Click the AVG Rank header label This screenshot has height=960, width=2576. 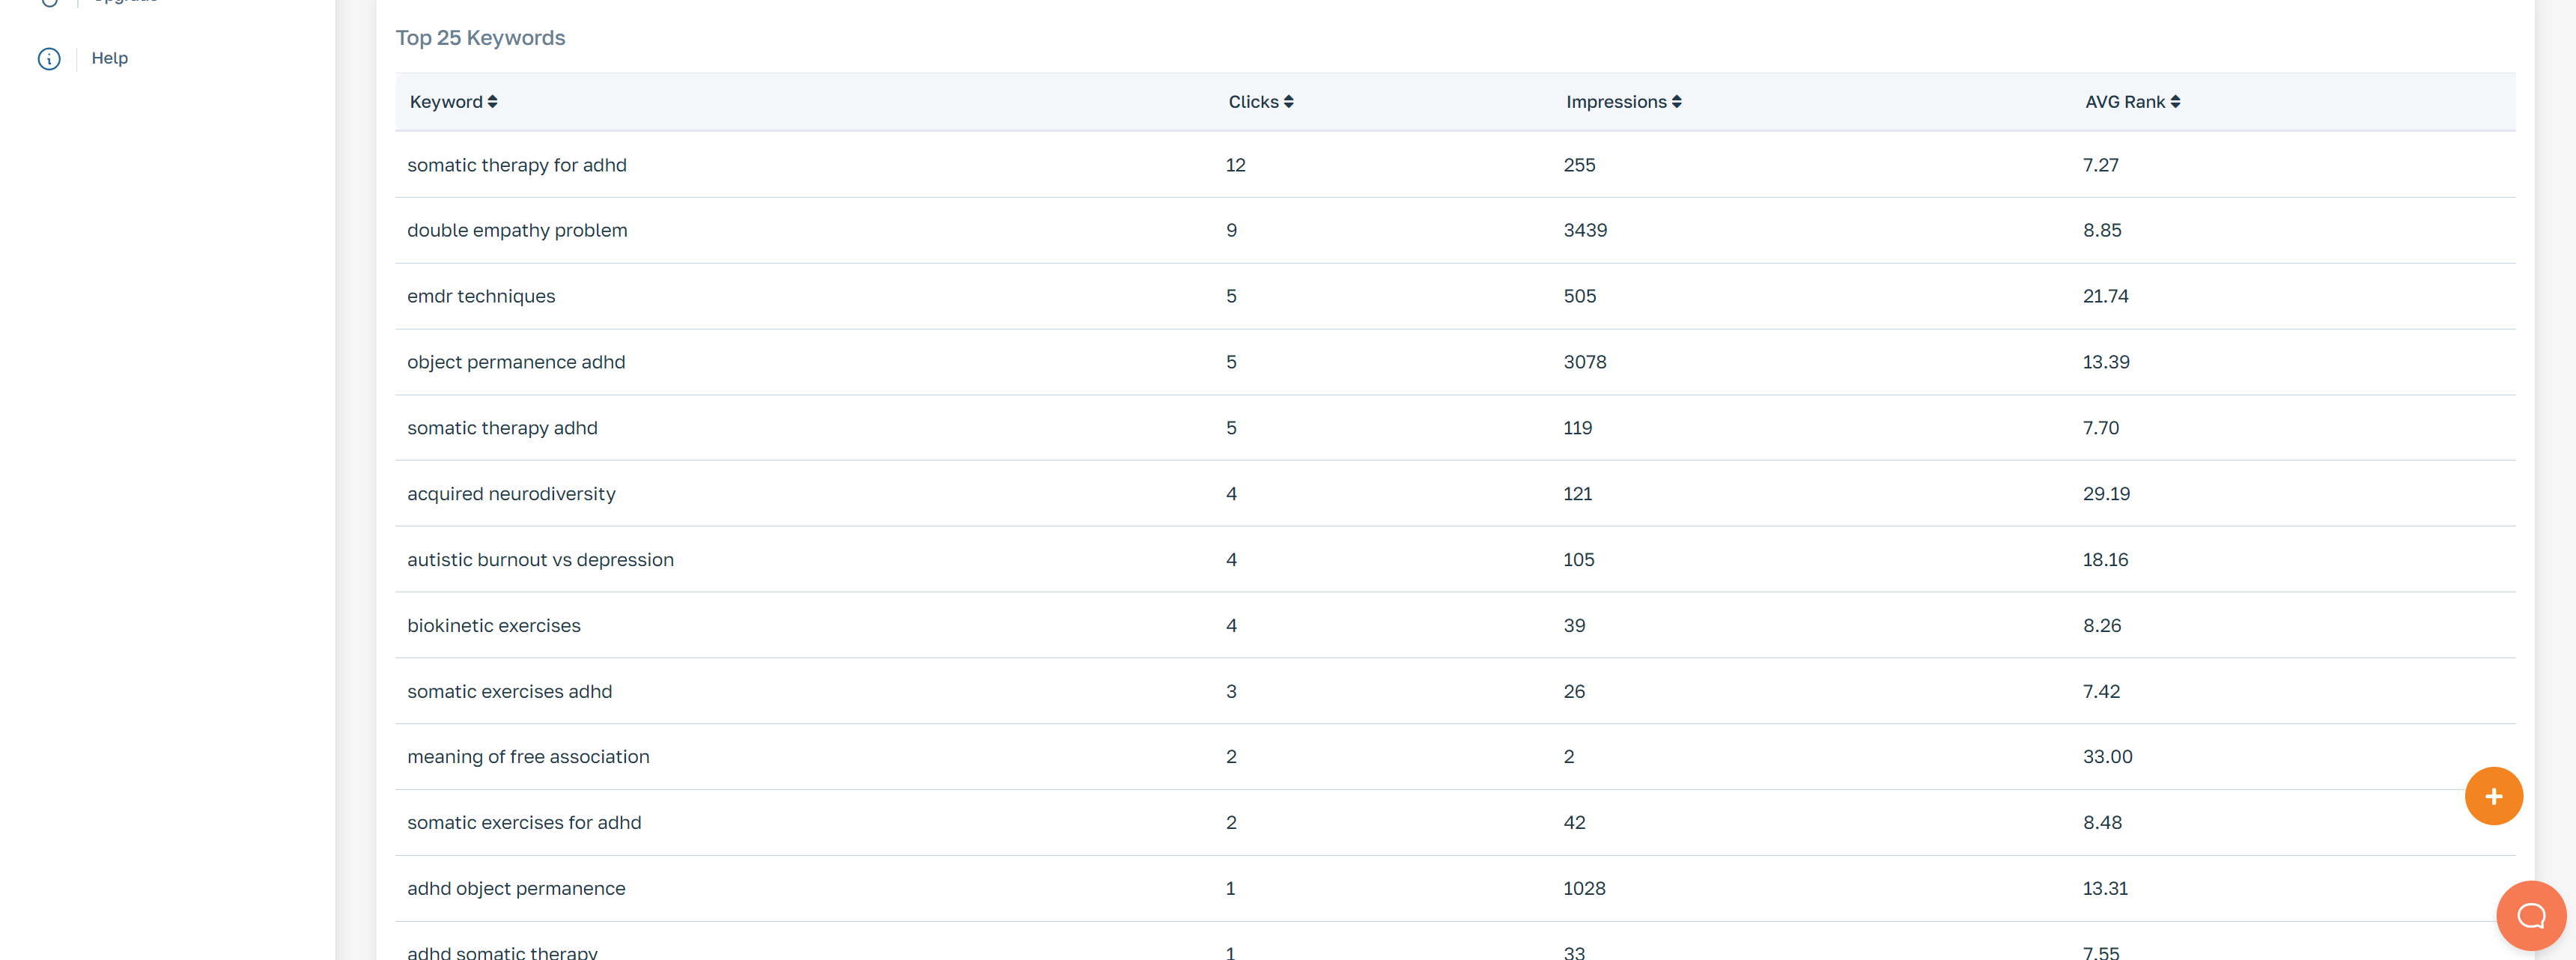(2124, 102)
